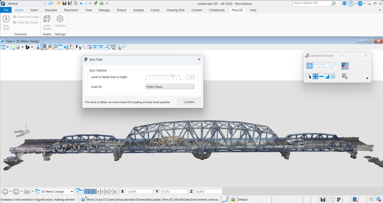Screen dimensions: 383x203
Task: Click the Search Ribbon input box
Action: 314,3
